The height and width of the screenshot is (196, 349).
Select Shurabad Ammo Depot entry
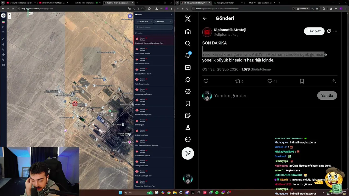(154, 71)
